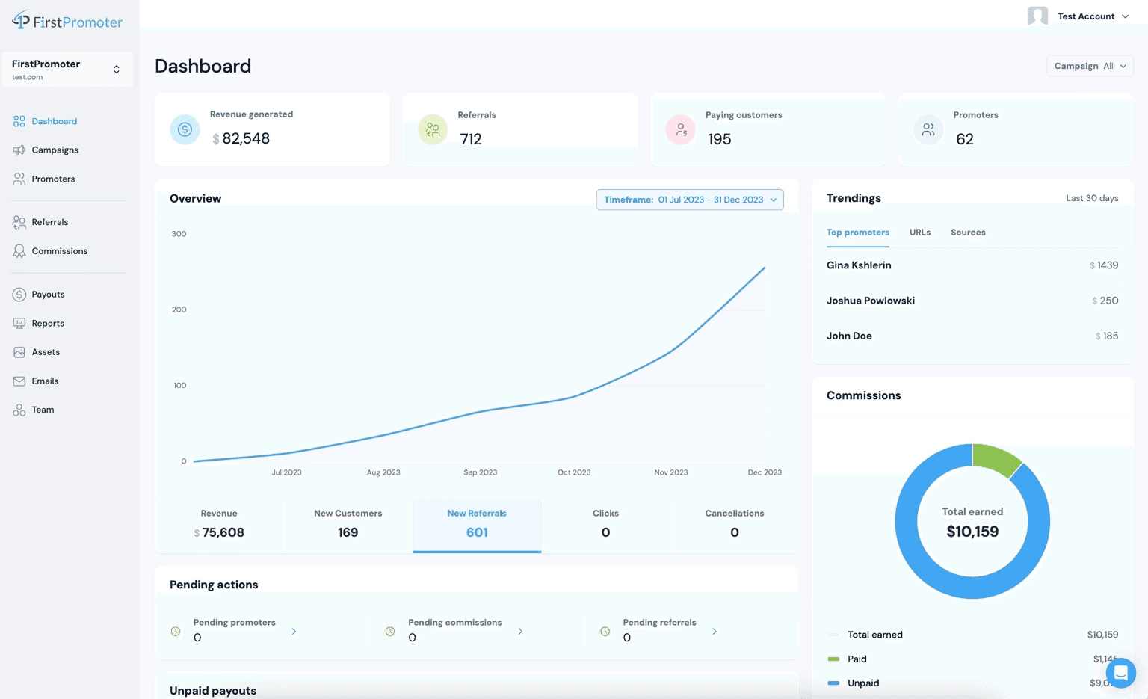Screen dimensions: 1148x699
Task: Click the Referrals icon in sidebar
Action: pos(19,222)
